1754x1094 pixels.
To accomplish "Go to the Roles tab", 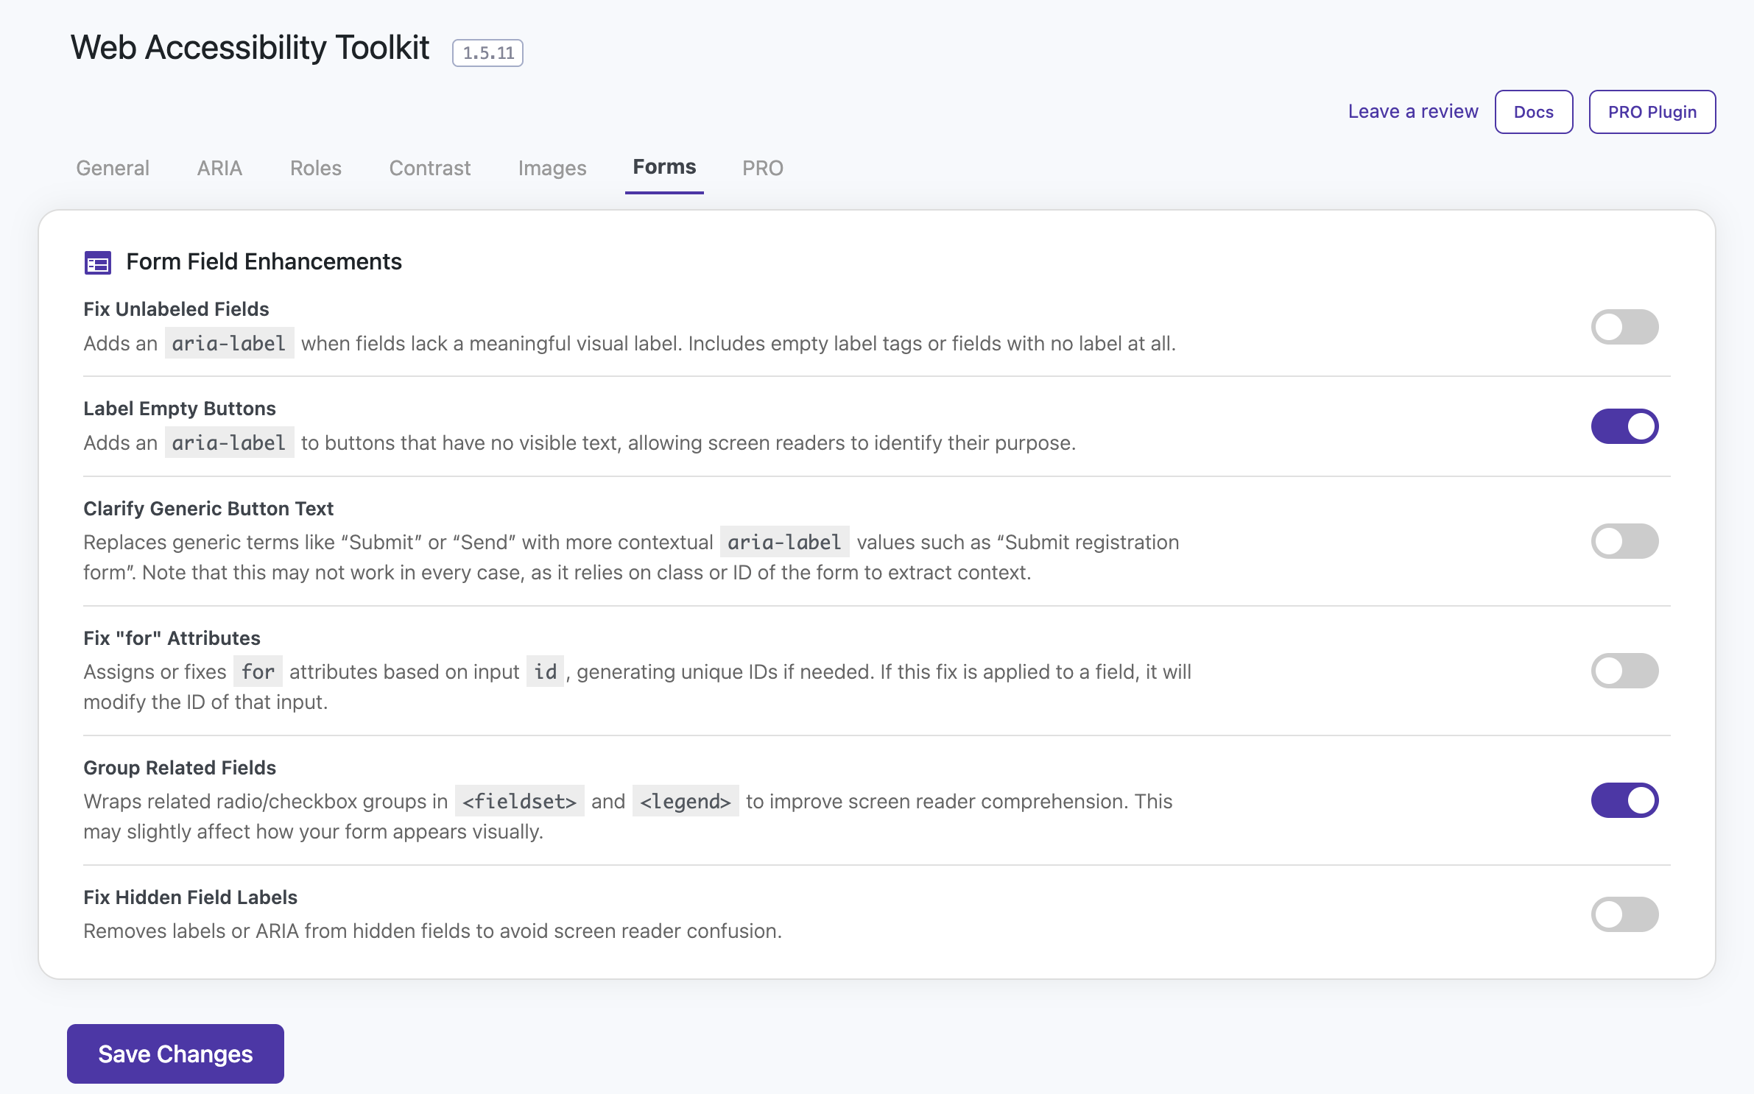I will [315, 168].
